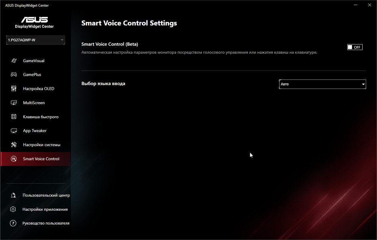
Task: Click the Автоматическая настройка параметров description text
Action: (199, 52)
